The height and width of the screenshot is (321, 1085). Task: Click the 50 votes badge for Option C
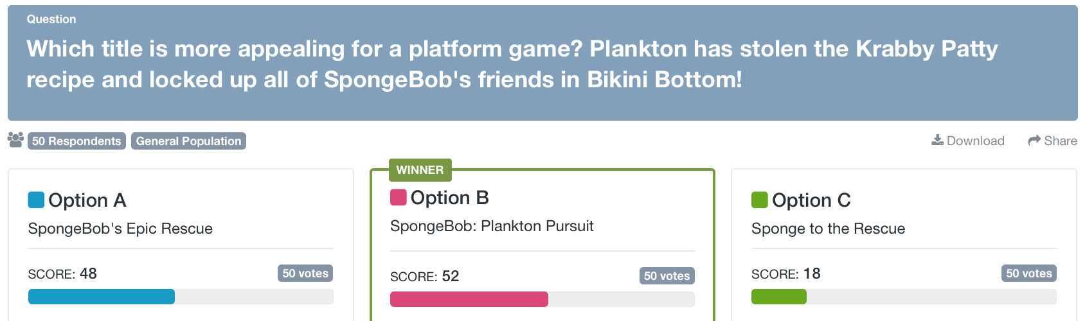(x=1028, y=273)
